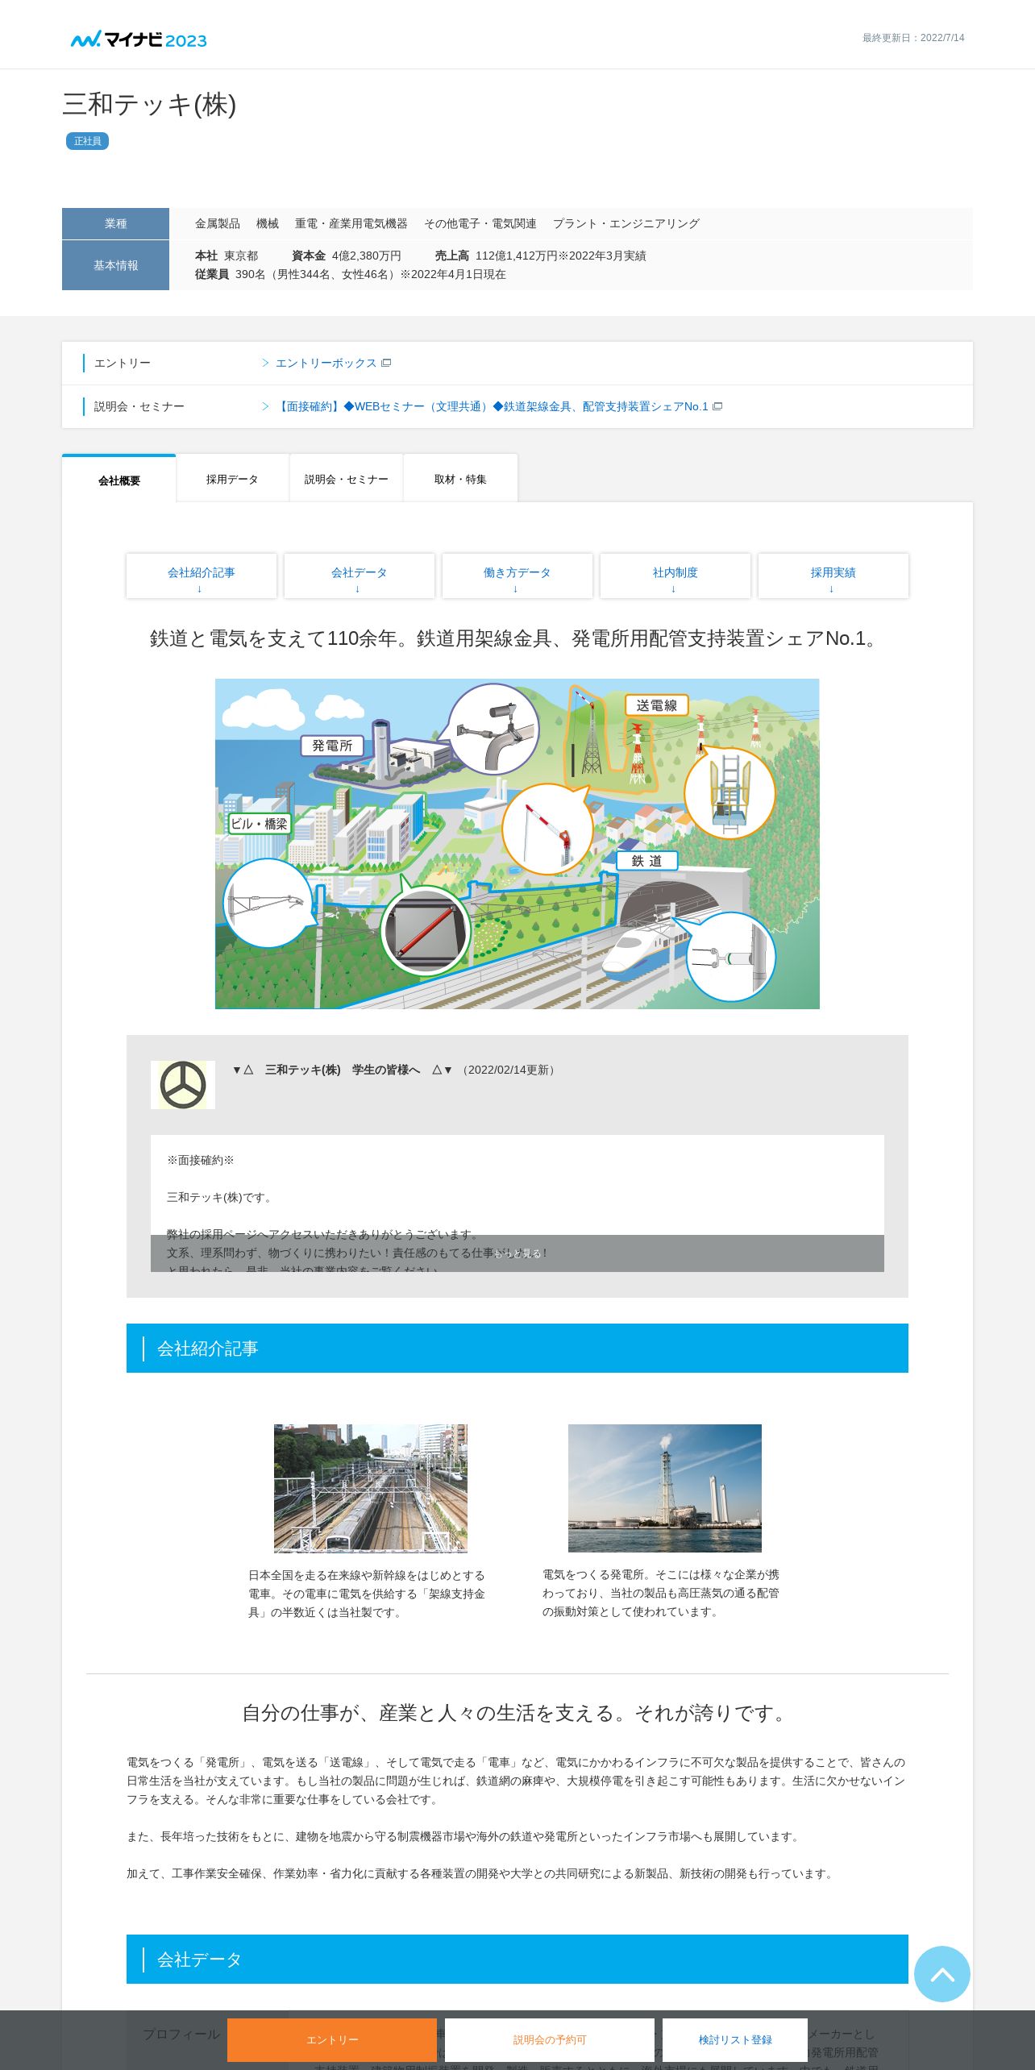1035x2070 pixels.
Task: Click the railway tracks photo
Action: tap(371, 1488)
